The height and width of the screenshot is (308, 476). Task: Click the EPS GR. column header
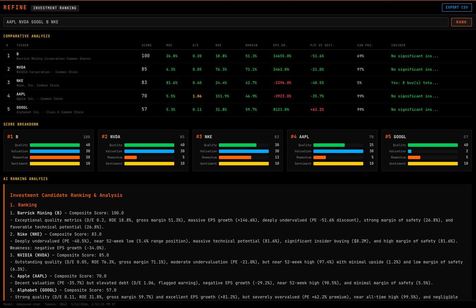(x=280, y=45)
